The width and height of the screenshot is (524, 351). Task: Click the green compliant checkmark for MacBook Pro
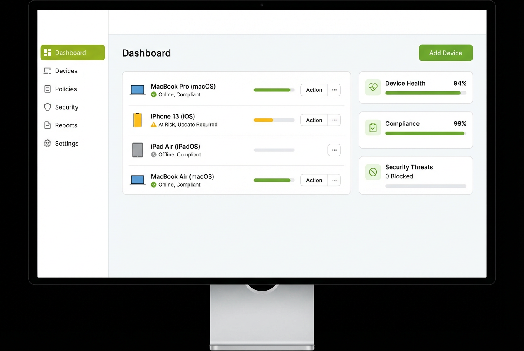[x=153, y=94]
